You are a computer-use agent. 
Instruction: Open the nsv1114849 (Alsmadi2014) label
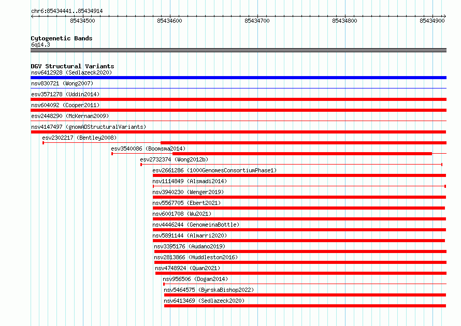coord(190,181)
